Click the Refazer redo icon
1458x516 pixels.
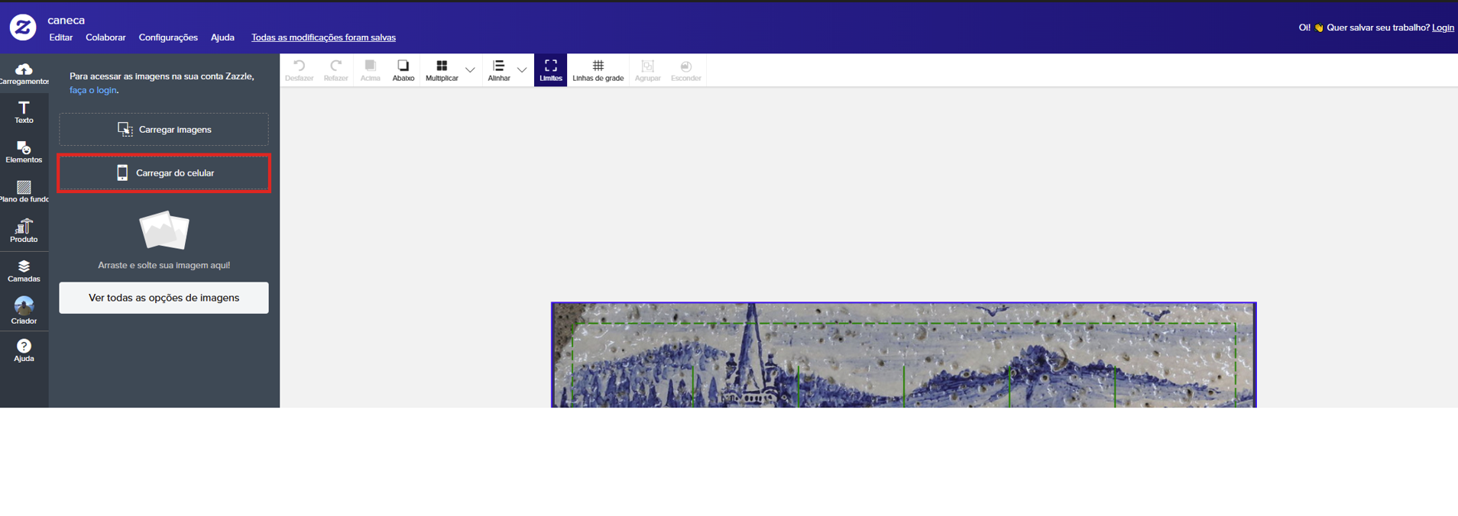[x=335, y=70]
